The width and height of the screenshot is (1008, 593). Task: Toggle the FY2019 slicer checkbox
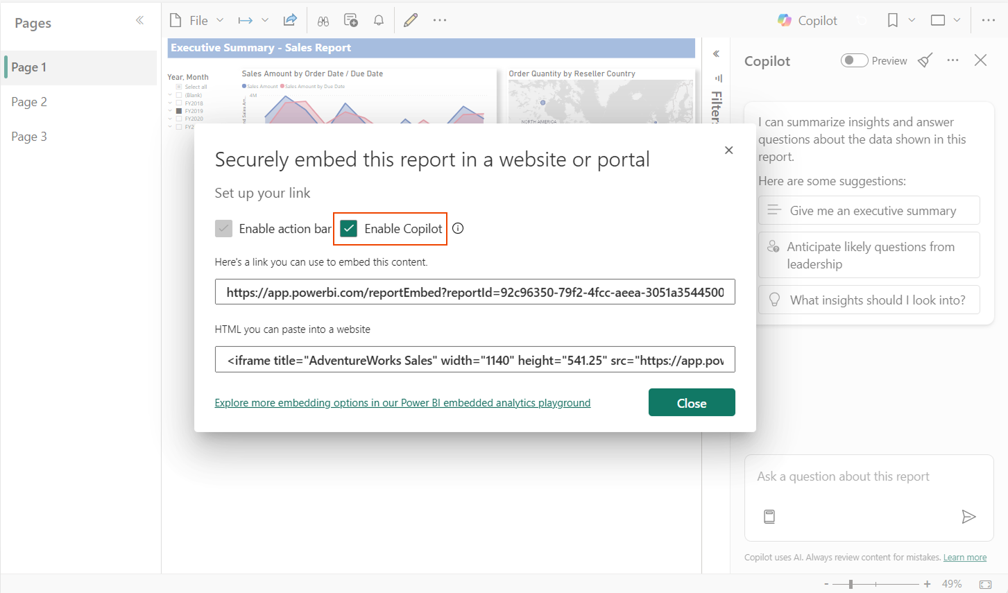[179, 111]
